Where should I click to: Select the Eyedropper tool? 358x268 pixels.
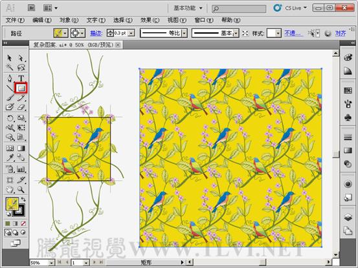[x=10, y=158]
